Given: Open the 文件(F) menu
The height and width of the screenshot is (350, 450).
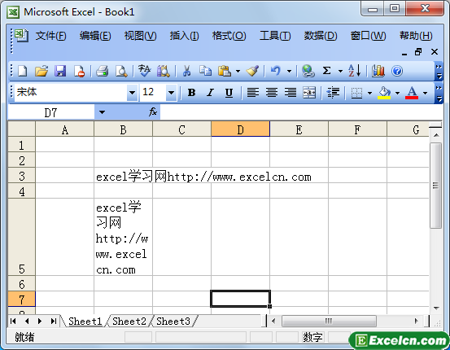Looking at the screenshot, I should [50, 36].
